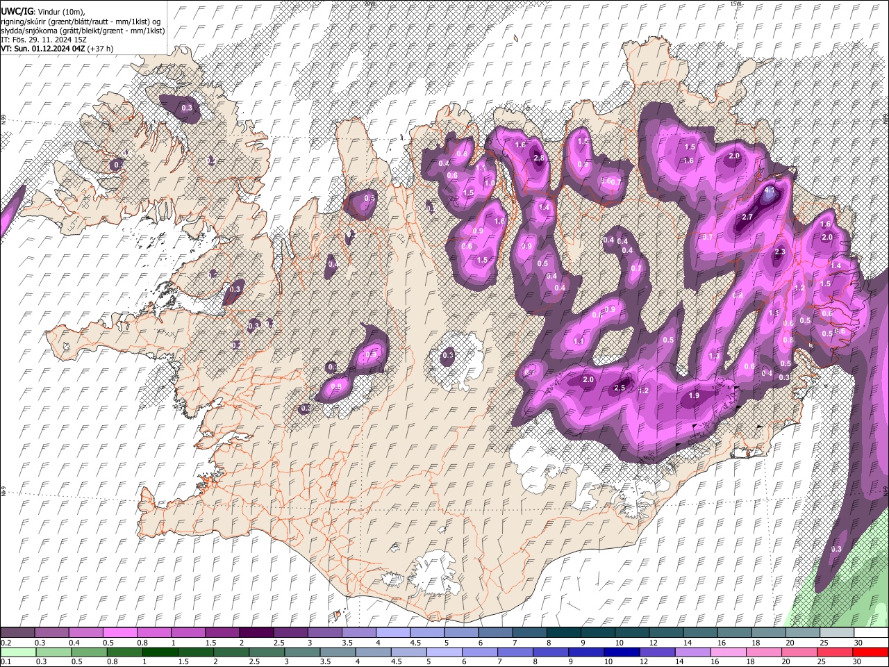
Task: Select lower legend violet swatch starting at 12
Action: coord(658,652)
